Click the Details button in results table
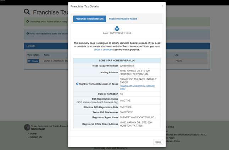The height and width of the screenshot is (150, 229). pyautogui.click(x=33, y=61)
